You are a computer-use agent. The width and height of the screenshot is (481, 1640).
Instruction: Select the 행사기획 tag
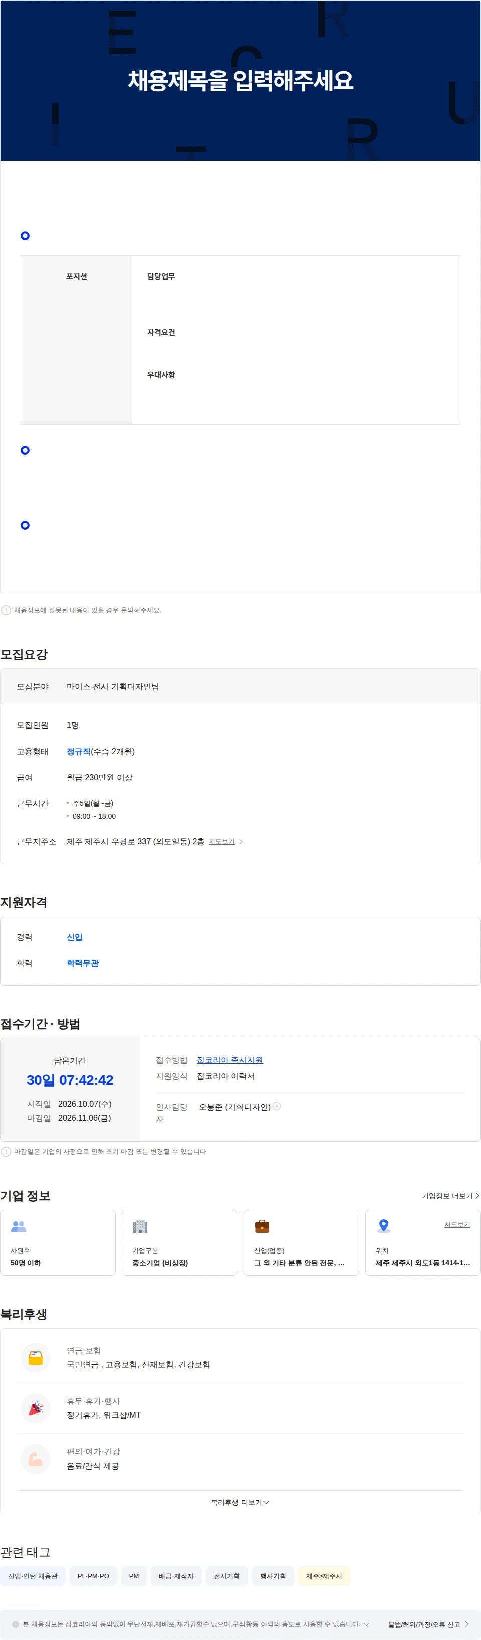273,1575
